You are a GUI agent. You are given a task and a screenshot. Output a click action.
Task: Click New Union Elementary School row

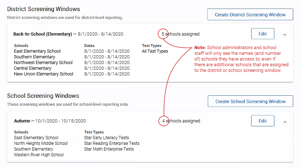tap(43, 74)
